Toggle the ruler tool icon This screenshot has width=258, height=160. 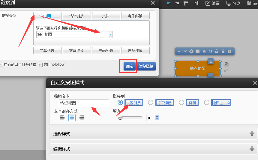[x=186, y=3]
